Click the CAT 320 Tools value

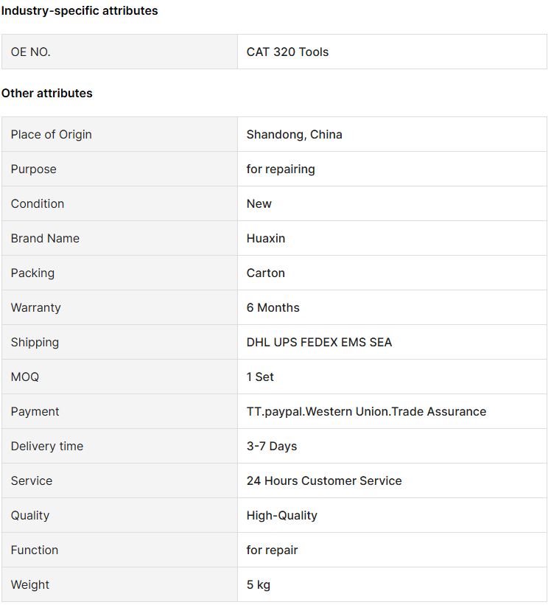(287, 52)
